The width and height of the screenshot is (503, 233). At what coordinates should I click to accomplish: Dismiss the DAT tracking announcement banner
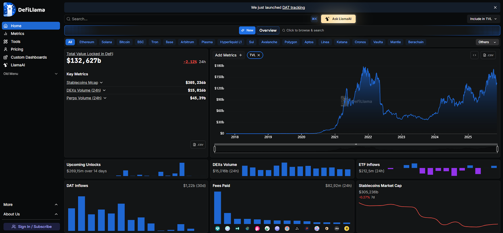pos(495,8)
